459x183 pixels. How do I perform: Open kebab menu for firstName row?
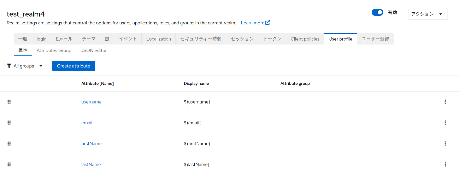[x=445, y=143]
